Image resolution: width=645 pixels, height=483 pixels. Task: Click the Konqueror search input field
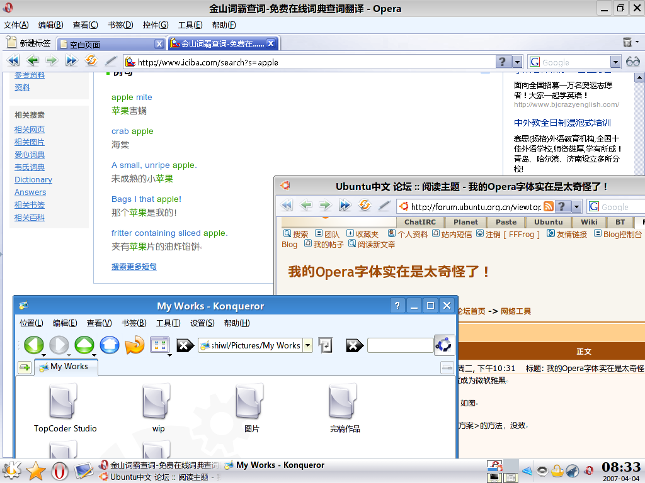point(400,345)
